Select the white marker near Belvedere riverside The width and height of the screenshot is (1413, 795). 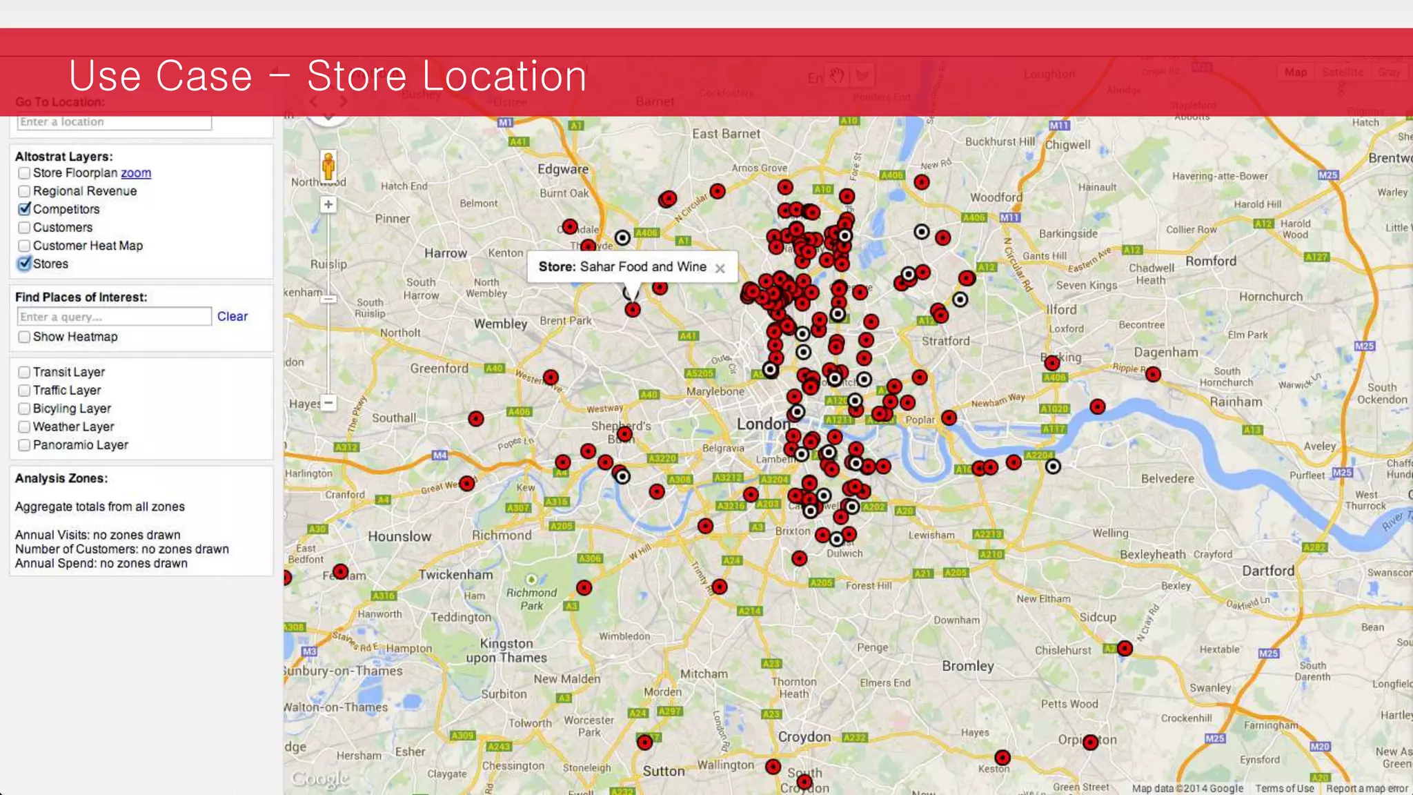[x=1053, y=467]
